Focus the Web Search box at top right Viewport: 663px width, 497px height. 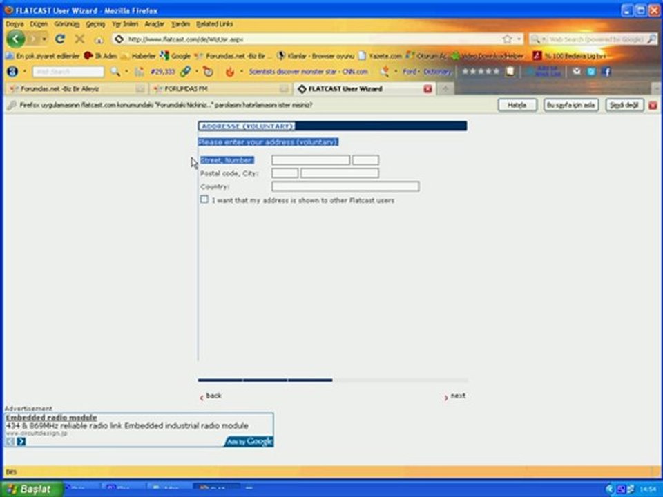(596, 39)
